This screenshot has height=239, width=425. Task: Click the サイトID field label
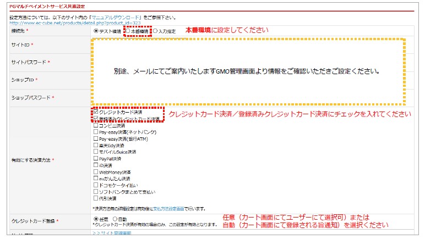[20, 45]
